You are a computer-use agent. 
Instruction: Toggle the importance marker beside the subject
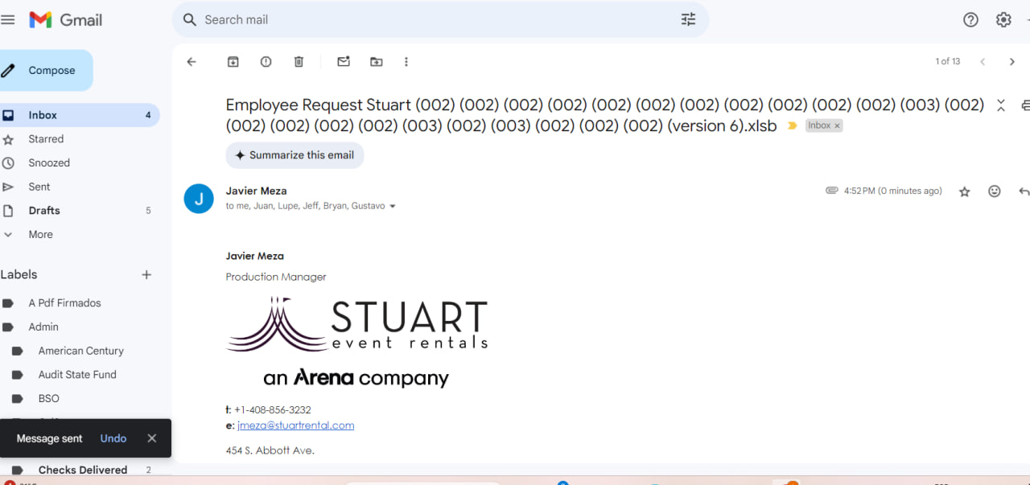point(792,126)
